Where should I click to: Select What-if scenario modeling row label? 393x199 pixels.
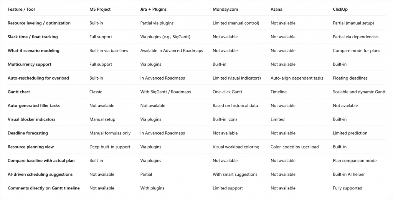(34, 51)
